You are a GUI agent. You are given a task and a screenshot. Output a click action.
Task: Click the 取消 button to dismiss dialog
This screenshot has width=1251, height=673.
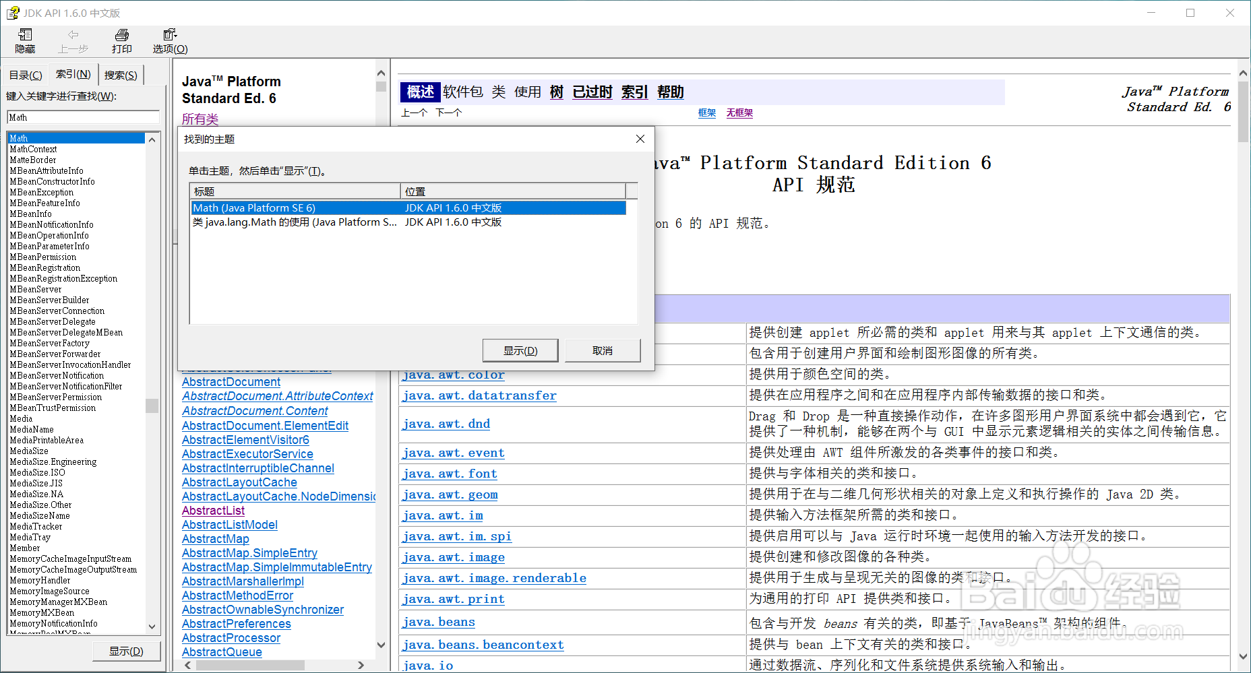[602, 350]
